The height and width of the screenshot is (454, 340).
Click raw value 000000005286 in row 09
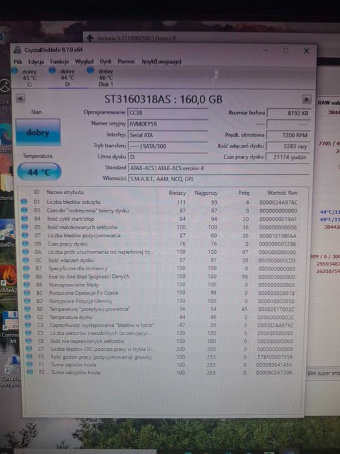pos(278,244)
